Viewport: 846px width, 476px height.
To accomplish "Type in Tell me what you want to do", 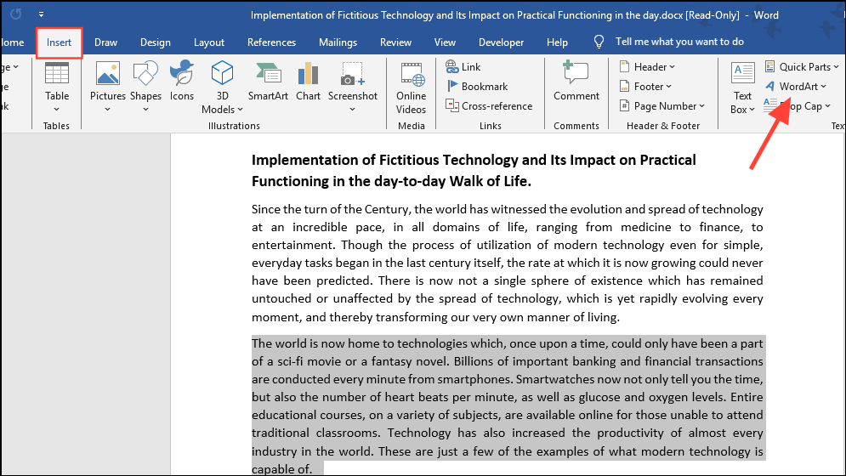I will [x=679, y=42].
